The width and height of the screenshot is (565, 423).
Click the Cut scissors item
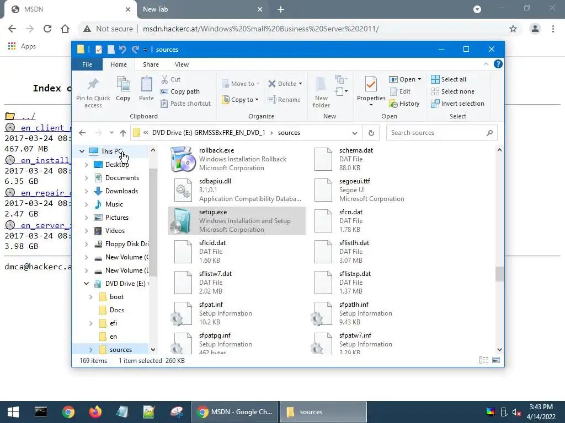coord(170,79)
